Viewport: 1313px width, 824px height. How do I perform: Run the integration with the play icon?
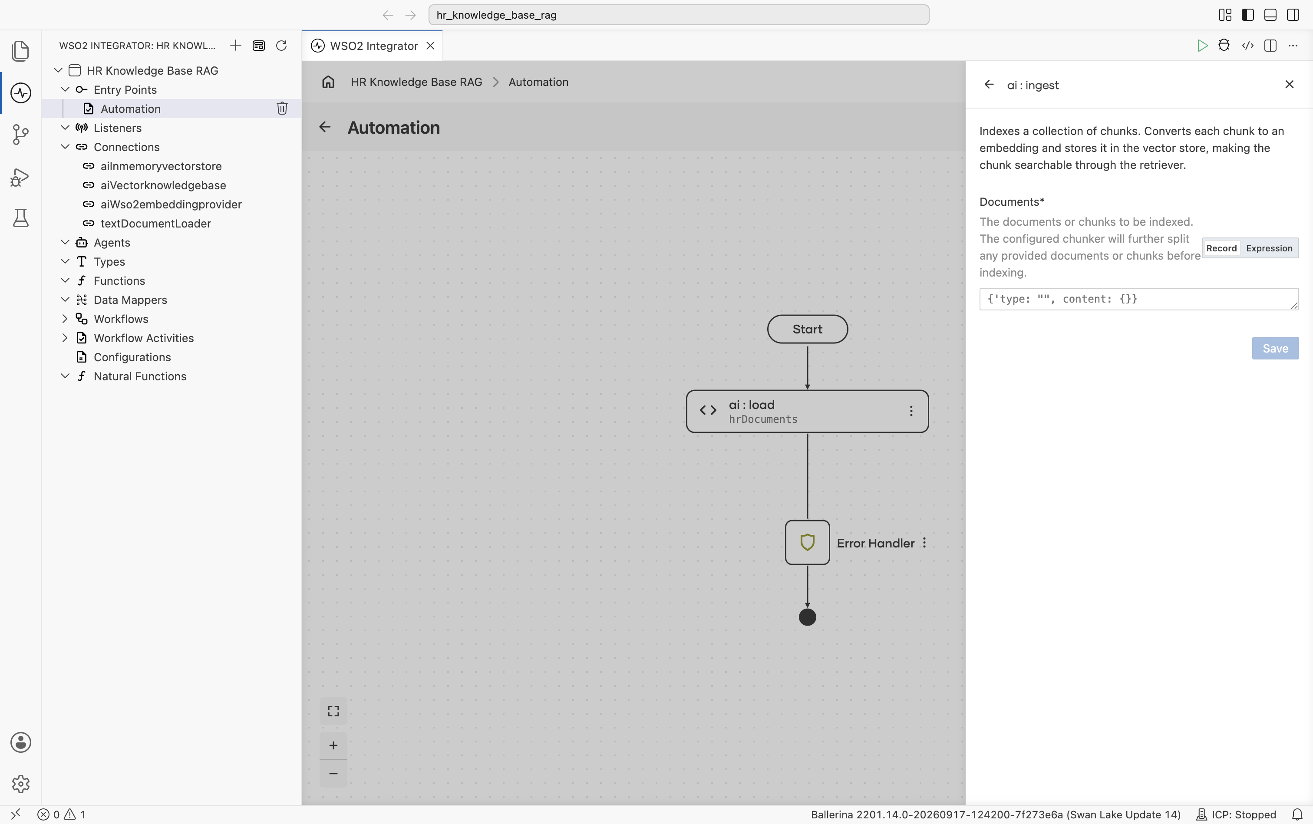1202,45
